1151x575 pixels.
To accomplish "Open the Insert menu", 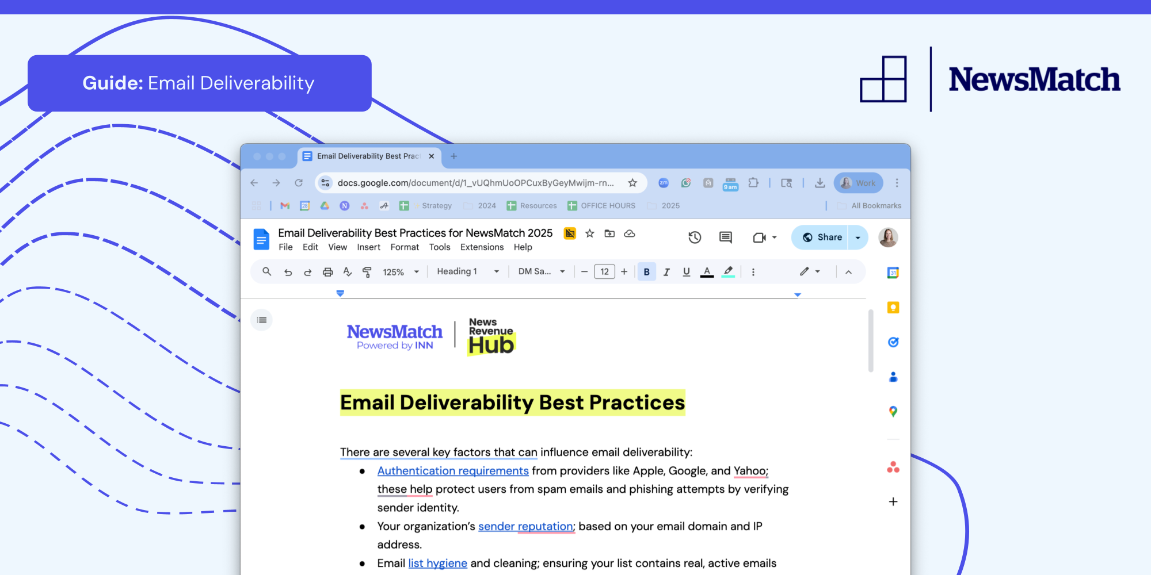I will point(369,247).
